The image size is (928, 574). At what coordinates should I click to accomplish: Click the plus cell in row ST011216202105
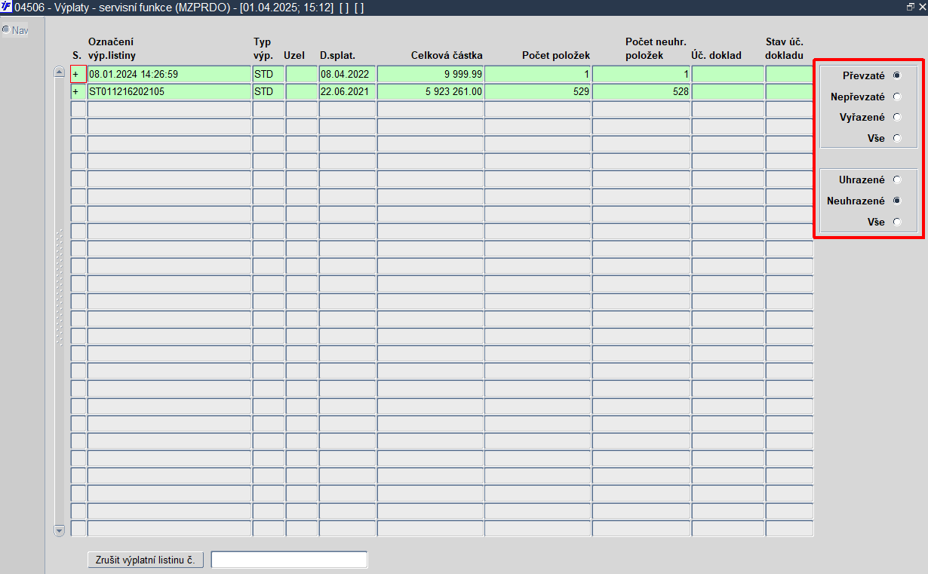click(78, 91)
